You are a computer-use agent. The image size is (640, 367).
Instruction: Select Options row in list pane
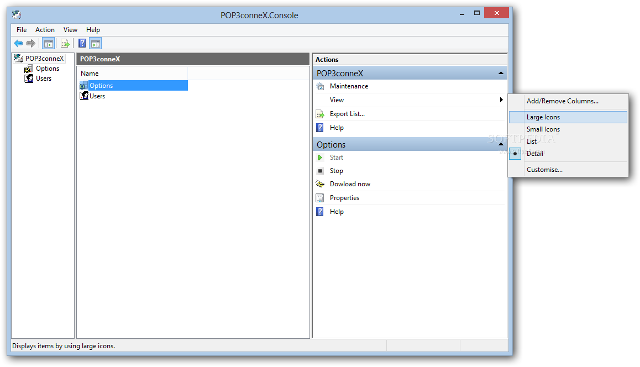133,85
